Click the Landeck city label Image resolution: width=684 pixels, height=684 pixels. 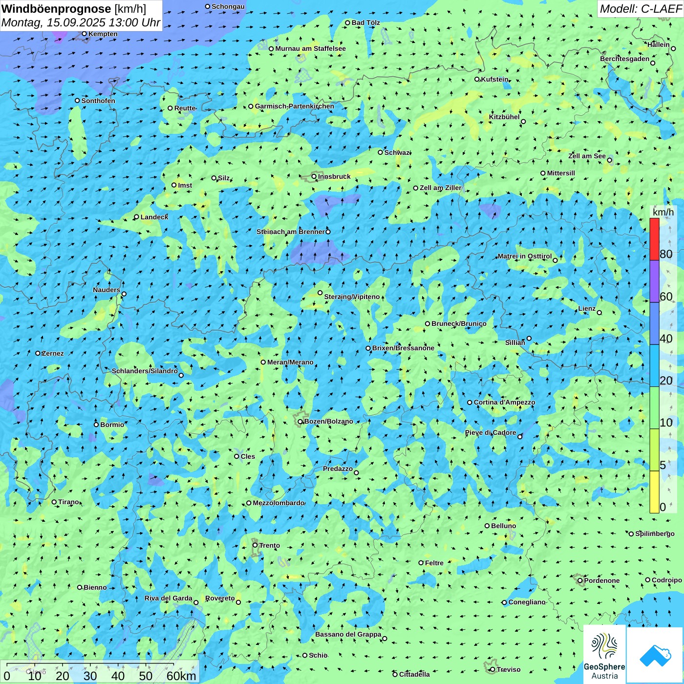pyautogui.click(x=154, y=217)
